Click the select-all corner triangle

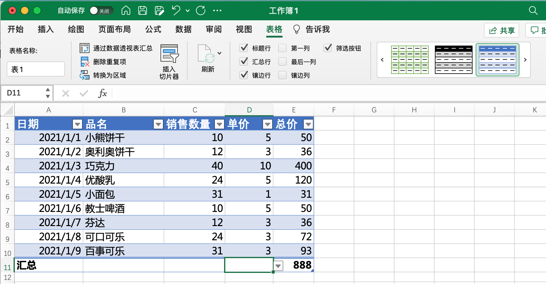point(8,110)
